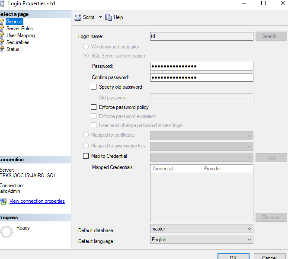Click the Provider column header
Image resolution: width=288 pixels, height=259 pixels.
(227, 169)
